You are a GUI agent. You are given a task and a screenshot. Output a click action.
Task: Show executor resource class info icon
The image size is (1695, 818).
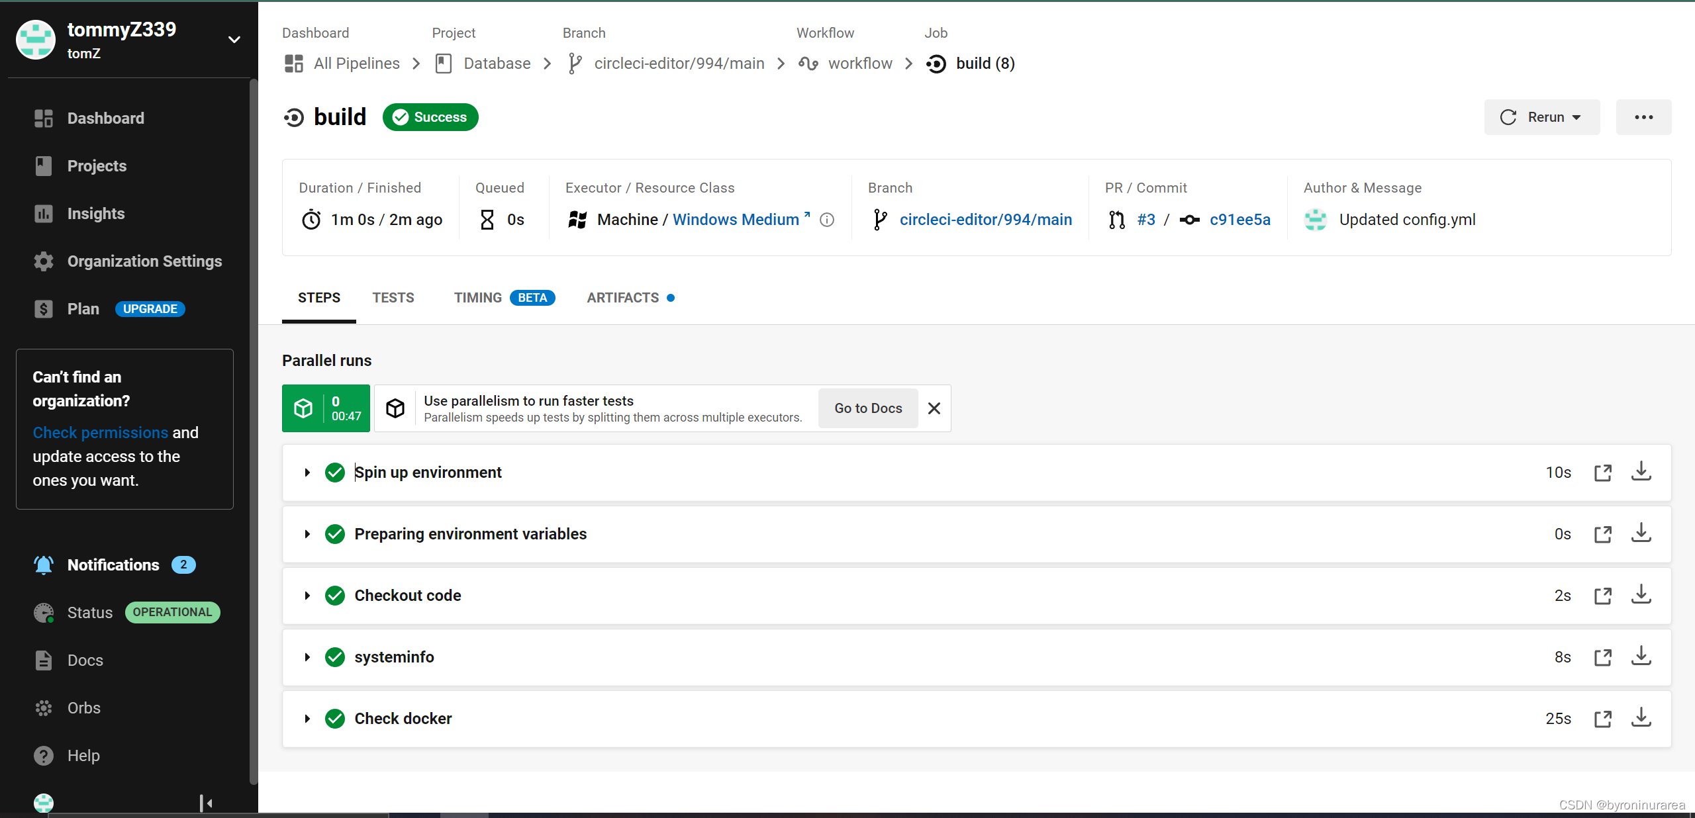[x=827, y=220]
